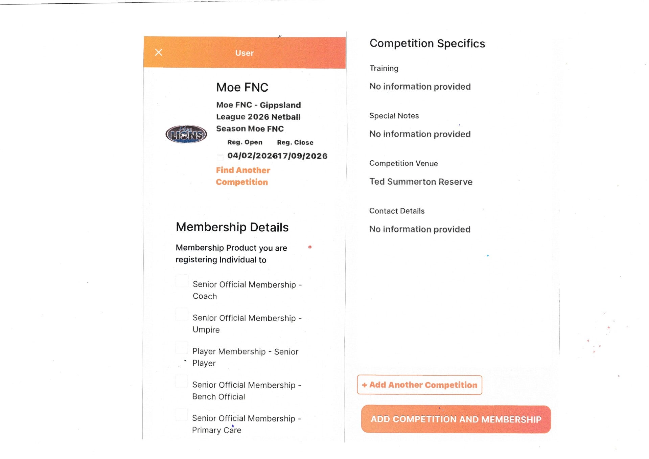This screenshot has width=649, height=459.
Task: Check Player Membership - Senior Player box
Action: pos(182,348)
